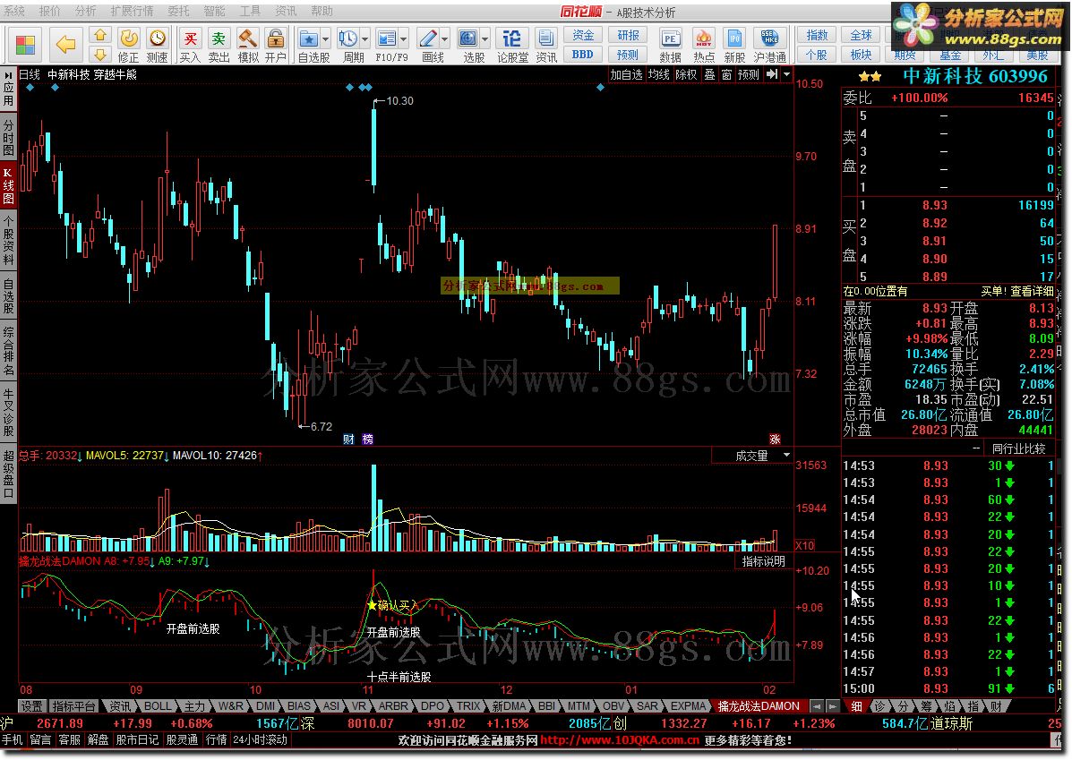Toggle 预测 forecast on chart bar

[x=748, y=74]
